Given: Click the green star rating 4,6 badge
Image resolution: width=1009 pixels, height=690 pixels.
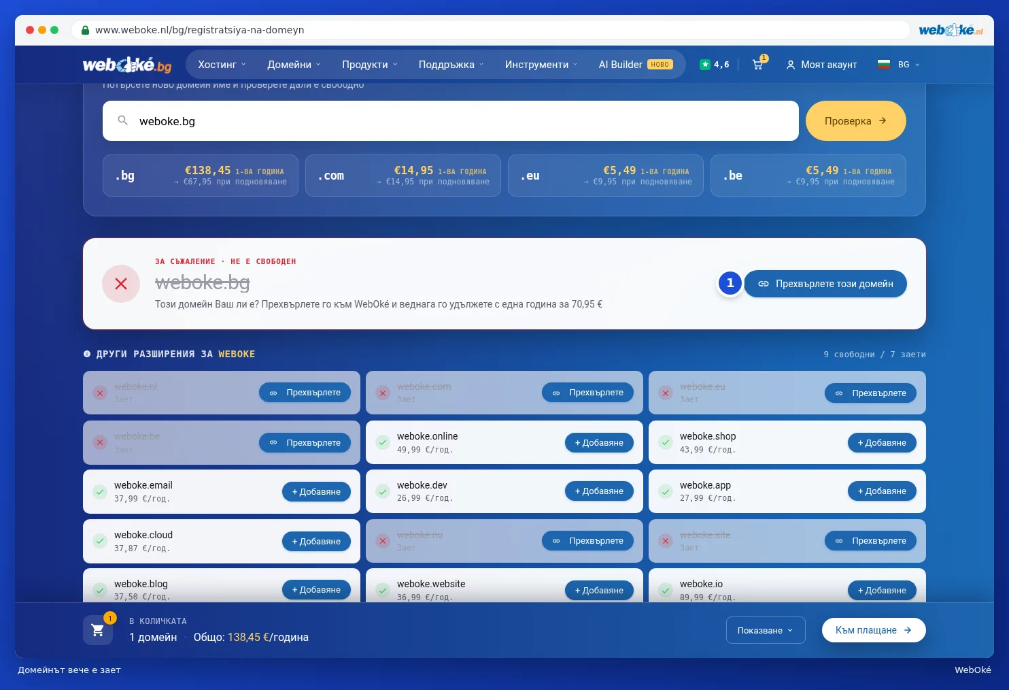Looking at the screenshot, I should click(715, 65).
